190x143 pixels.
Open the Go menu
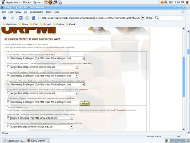point(25,12)
